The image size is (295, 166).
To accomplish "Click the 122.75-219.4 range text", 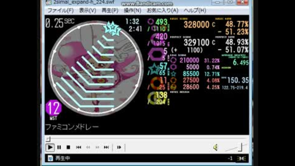I will coord(235,88).
